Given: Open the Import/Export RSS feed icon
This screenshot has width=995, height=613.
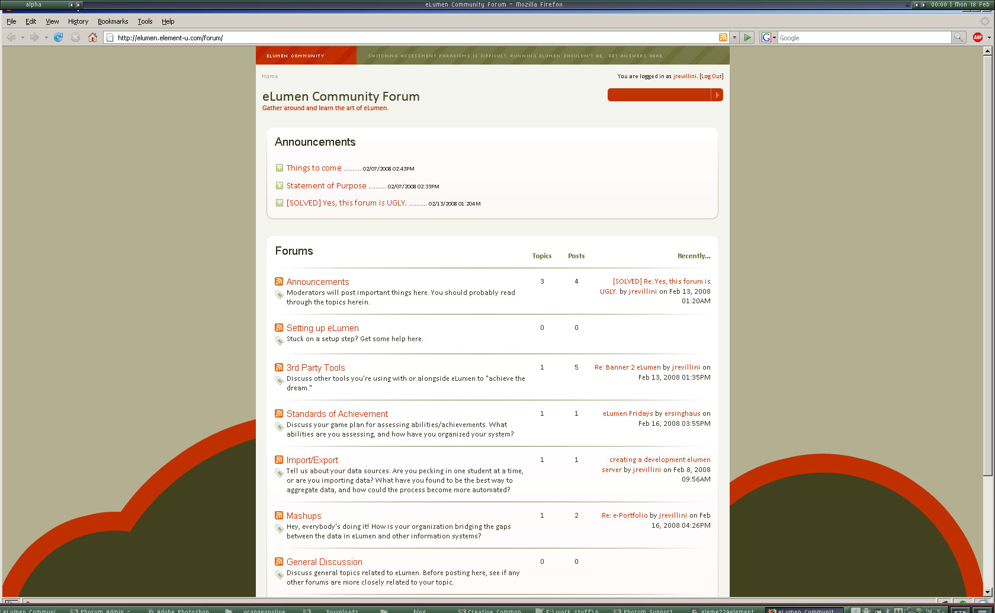Looking at the screenshot, I should [x=279, y=460].
